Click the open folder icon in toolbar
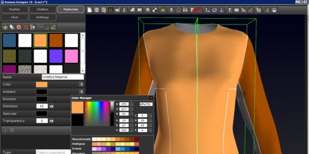 click(117, 10)
